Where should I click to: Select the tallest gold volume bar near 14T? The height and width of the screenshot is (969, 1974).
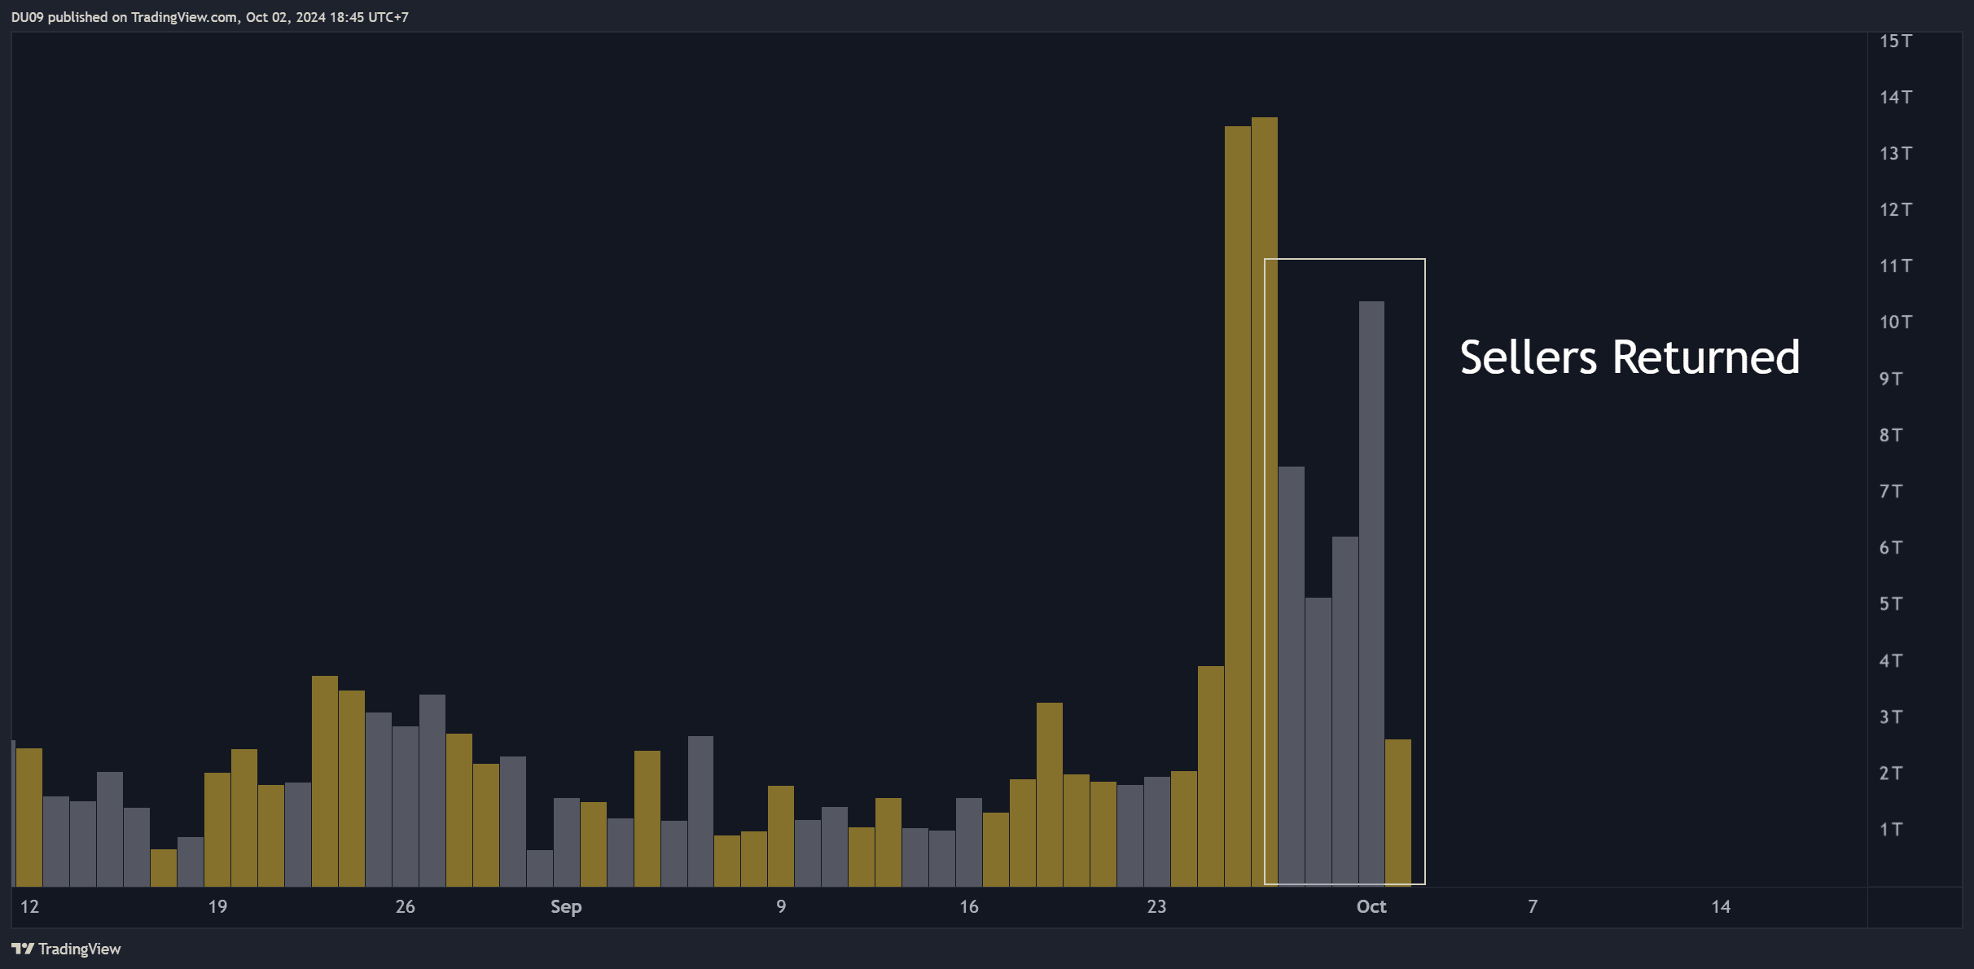click(x=1265, y=502)
